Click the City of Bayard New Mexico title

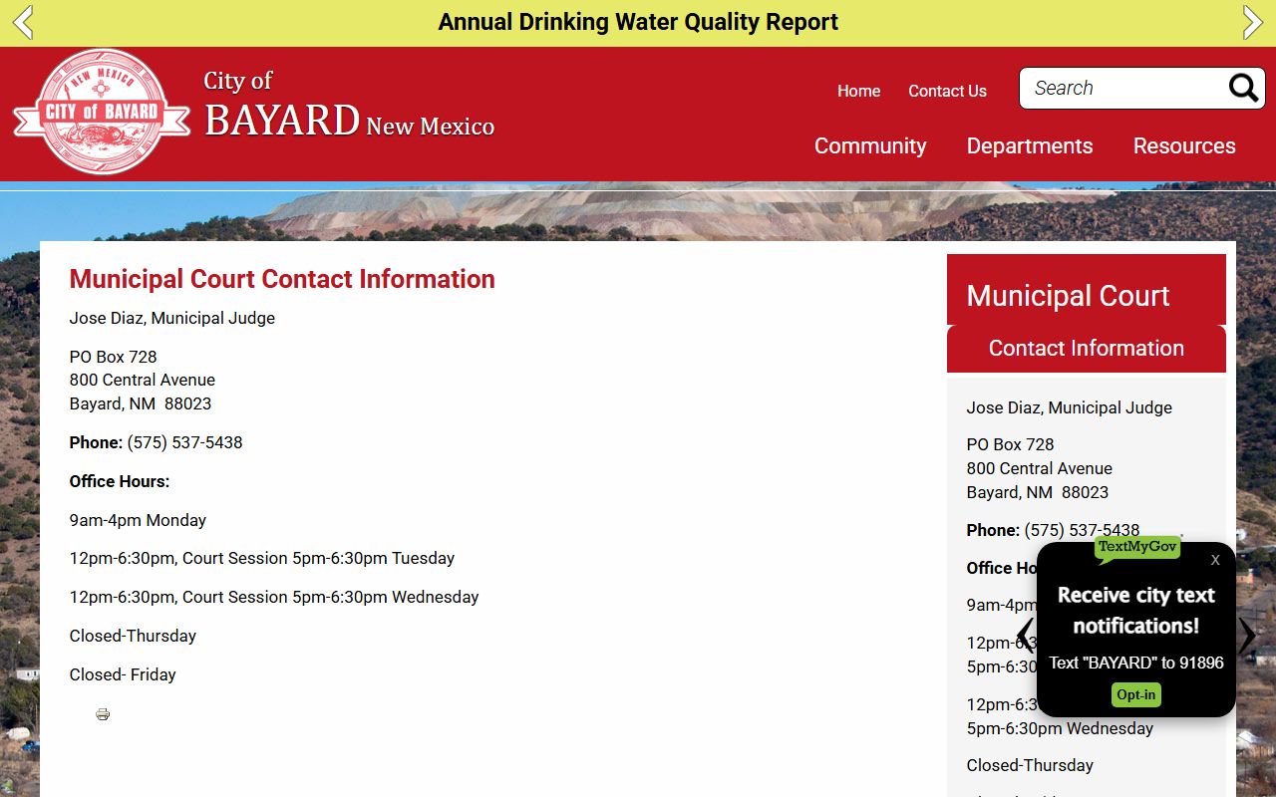coord(349,105)
